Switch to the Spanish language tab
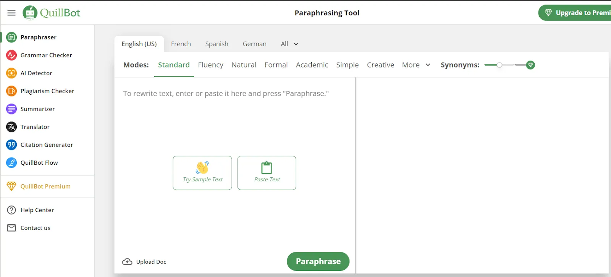The image size is (611, 277). click(x=217, y=44)
